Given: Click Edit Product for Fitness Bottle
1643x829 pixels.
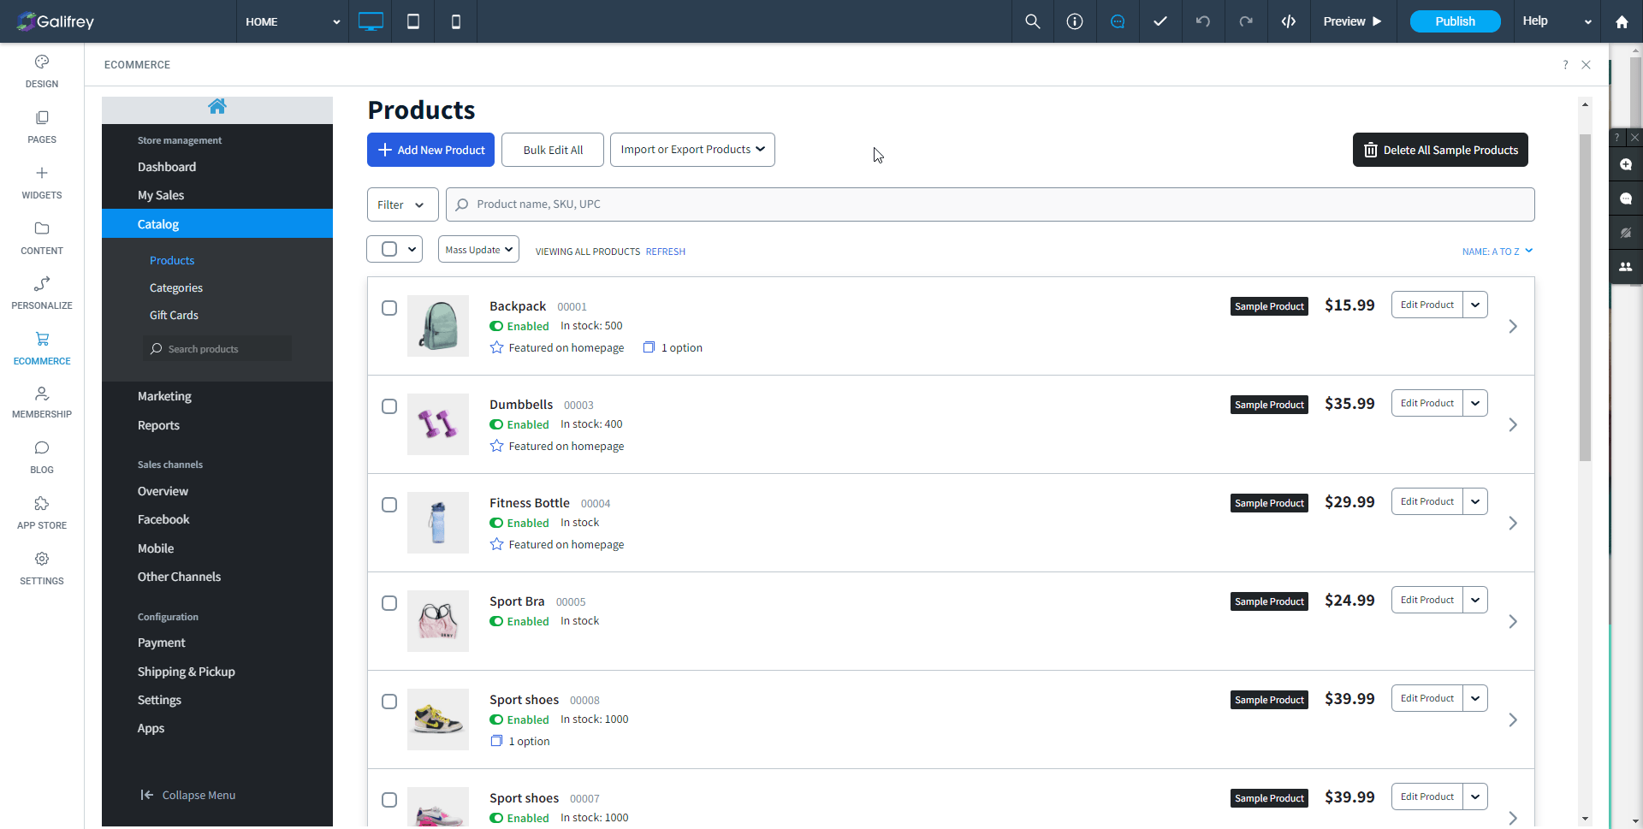Looking at the screenshot, I should click(1427, 501).
